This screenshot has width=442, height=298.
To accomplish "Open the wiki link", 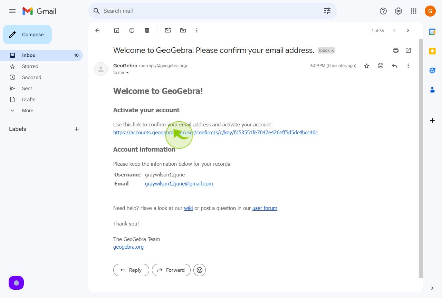I will (189, 208).
